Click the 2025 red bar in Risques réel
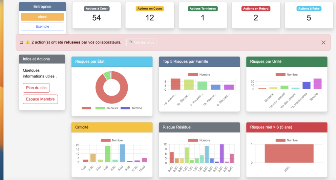Viewport: 336px width, 180px height. click(289, 153)
